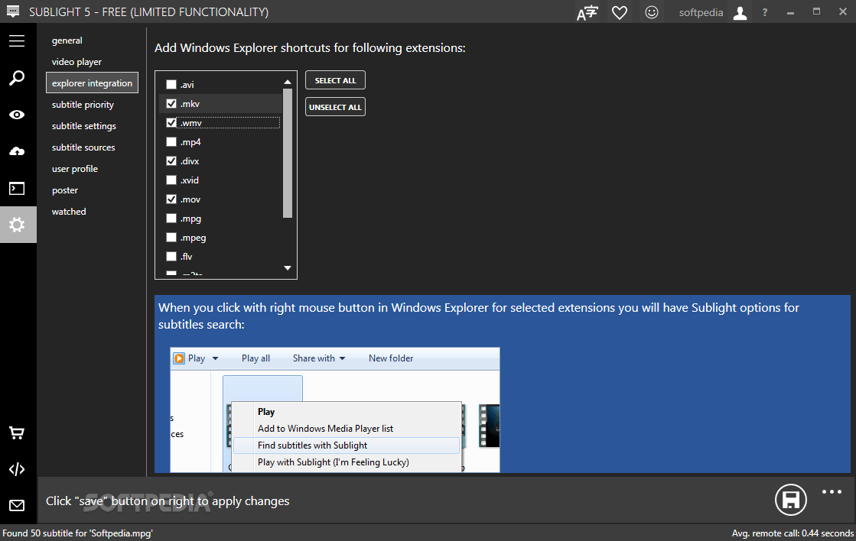Open the watched settings tab
Image resolution: width=856 pixels, height=541 pixels.
pos(69,212)
